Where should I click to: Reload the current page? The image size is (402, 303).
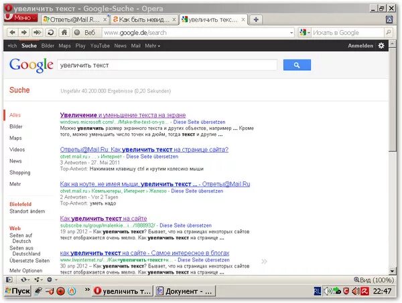coord(51,33)
